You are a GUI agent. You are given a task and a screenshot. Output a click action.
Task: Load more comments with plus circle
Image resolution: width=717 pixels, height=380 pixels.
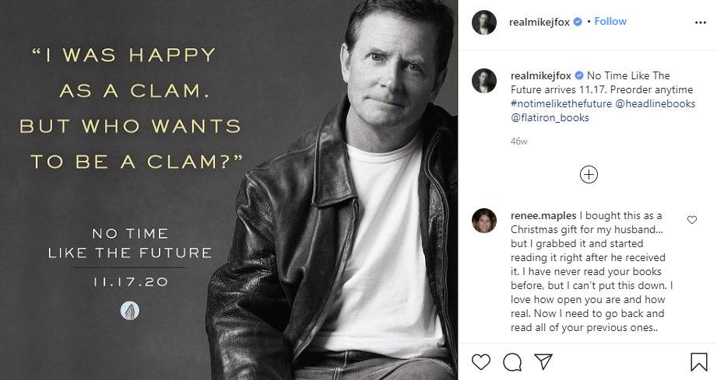pyautogui.click(x=589, y=174)
